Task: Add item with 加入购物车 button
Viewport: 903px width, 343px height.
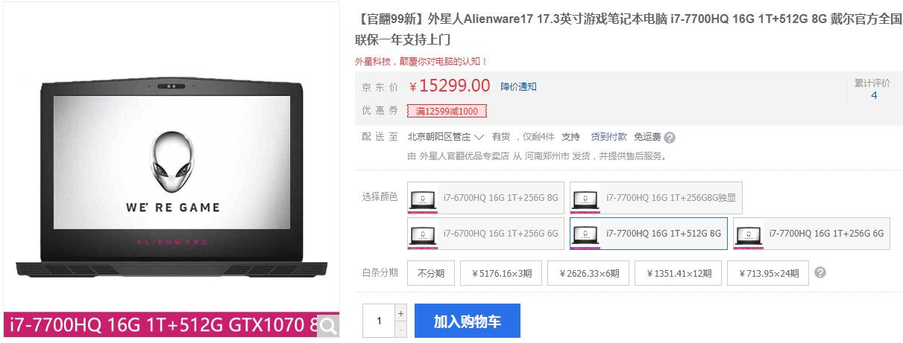Action: (468, 321)
